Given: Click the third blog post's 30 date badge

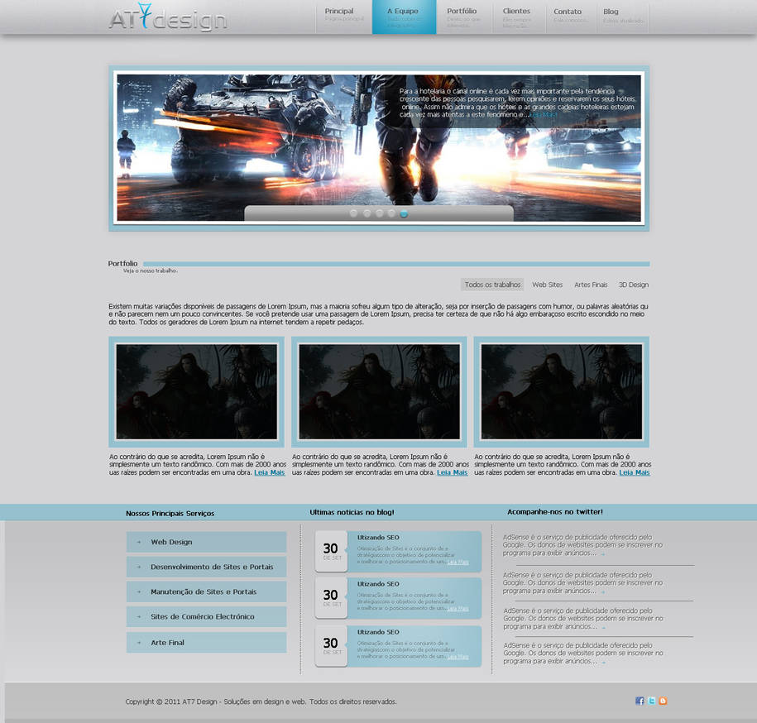Looking at the screenshot, I should (x=331, y=646).
